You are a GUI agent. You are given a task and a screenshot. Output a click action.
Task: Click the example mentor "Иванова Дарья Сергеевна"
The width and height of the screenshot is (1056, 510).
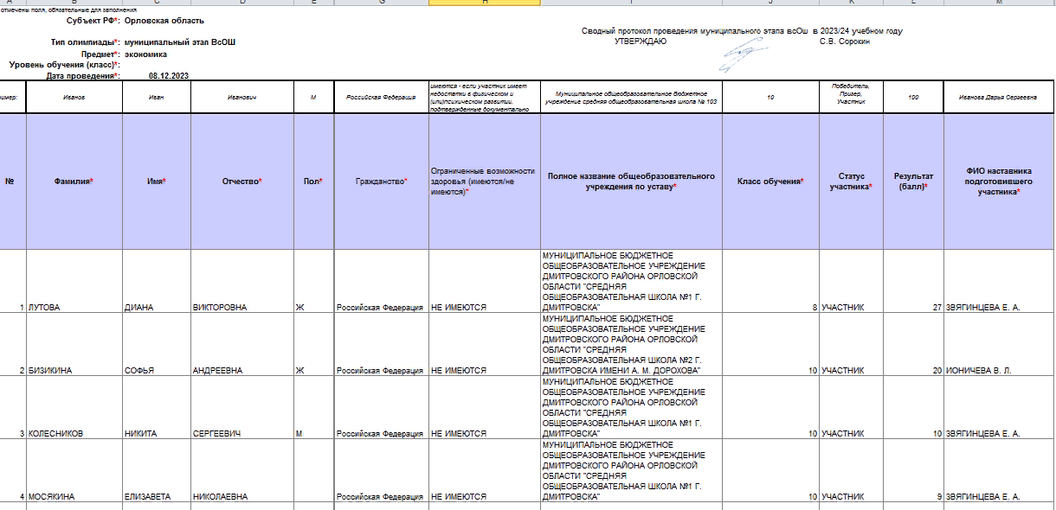pos(997,98)
